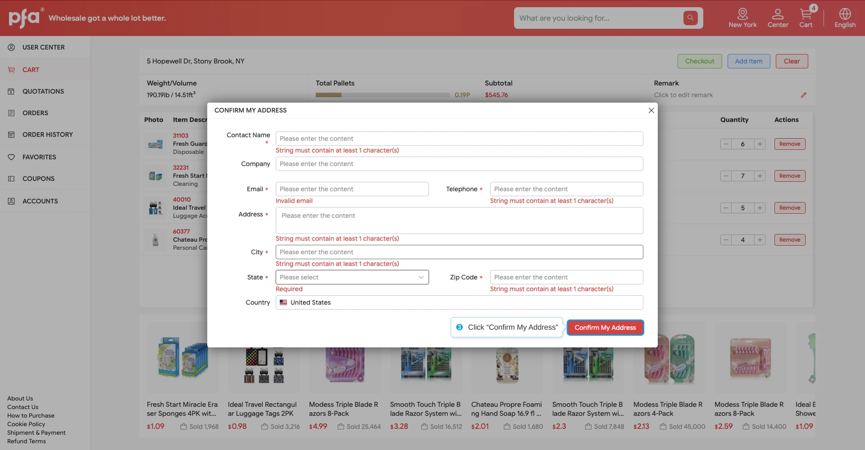
Task: Click the Ideal Travel luggage thumbnail in cart
Action: tap(155, 208)
